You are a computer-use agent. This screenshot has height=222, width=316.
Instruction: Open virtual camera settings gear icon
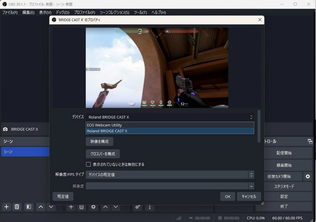(308, 176)
